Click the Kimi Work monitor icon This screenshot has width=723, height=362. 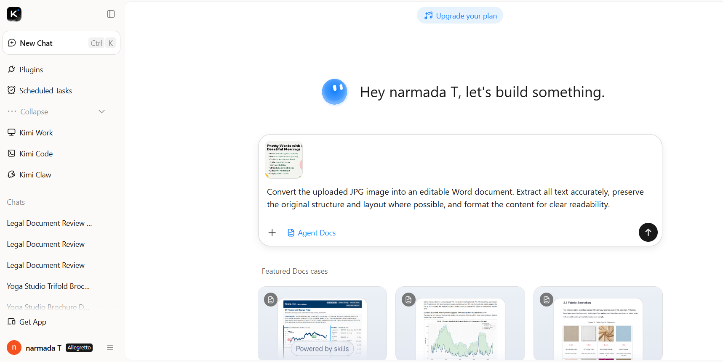[11, 132]
